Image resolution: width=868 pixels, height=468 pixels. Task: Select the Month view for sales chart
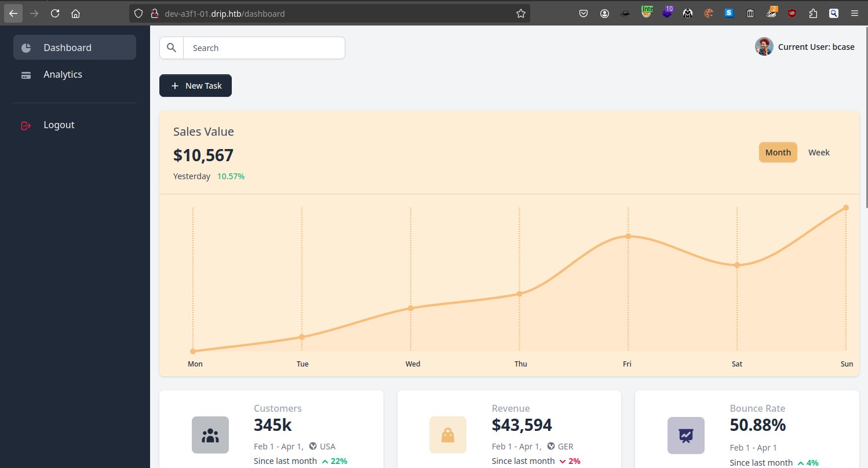tap(778, 153)
